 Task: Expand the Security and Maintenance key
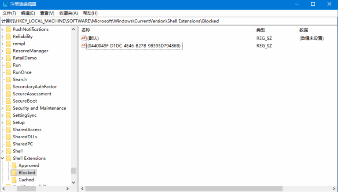[x=3, y=108]
